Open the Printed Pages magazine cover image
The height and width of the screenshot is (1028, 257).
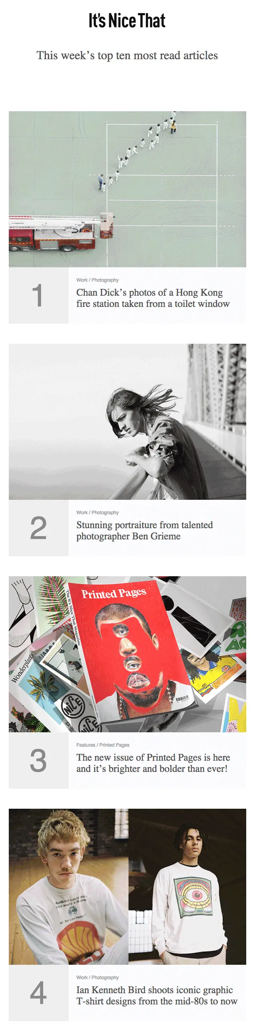point(127,654)
